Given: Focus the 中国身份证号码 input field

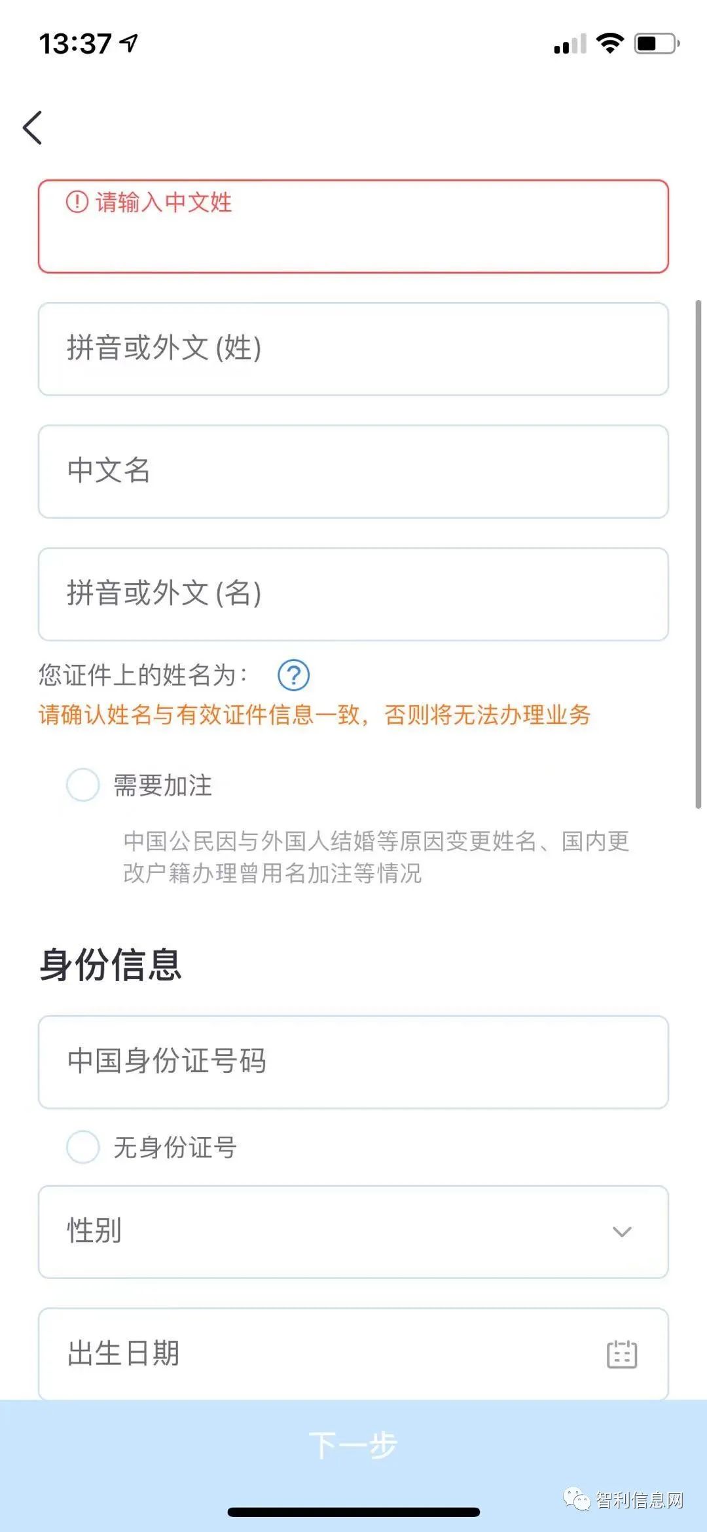Looking at the screenshot, I should click(x=353, y=1062).
